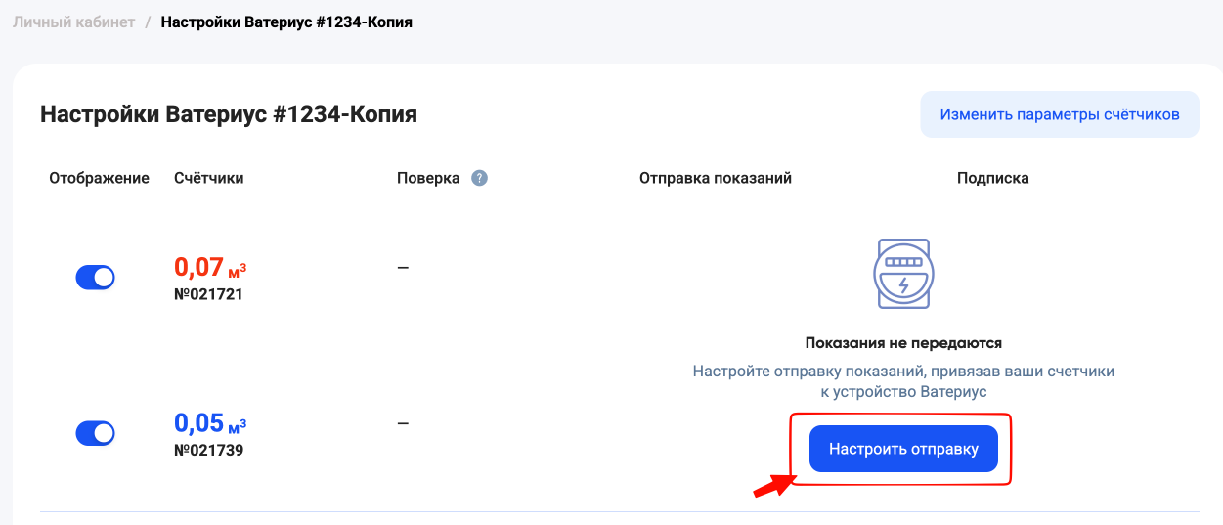Click the Подписка column header
Screen dimensions: 1223x525
(x=992, y=178)
